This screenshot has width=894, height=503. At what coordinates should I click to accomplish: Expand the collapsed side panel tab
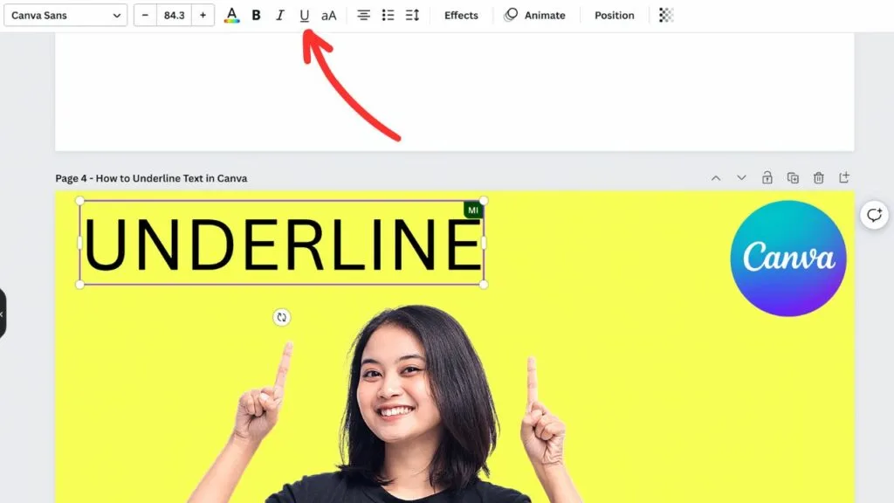pyautogui.click(x=3, y=314)
